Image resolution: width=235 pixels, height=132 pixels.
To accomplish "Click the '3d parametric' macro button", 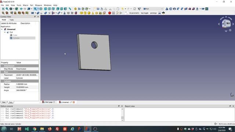I will (134, 13).
